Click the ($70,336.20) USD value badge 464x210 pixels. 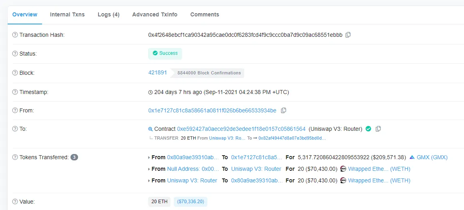[x=191, y=202]
